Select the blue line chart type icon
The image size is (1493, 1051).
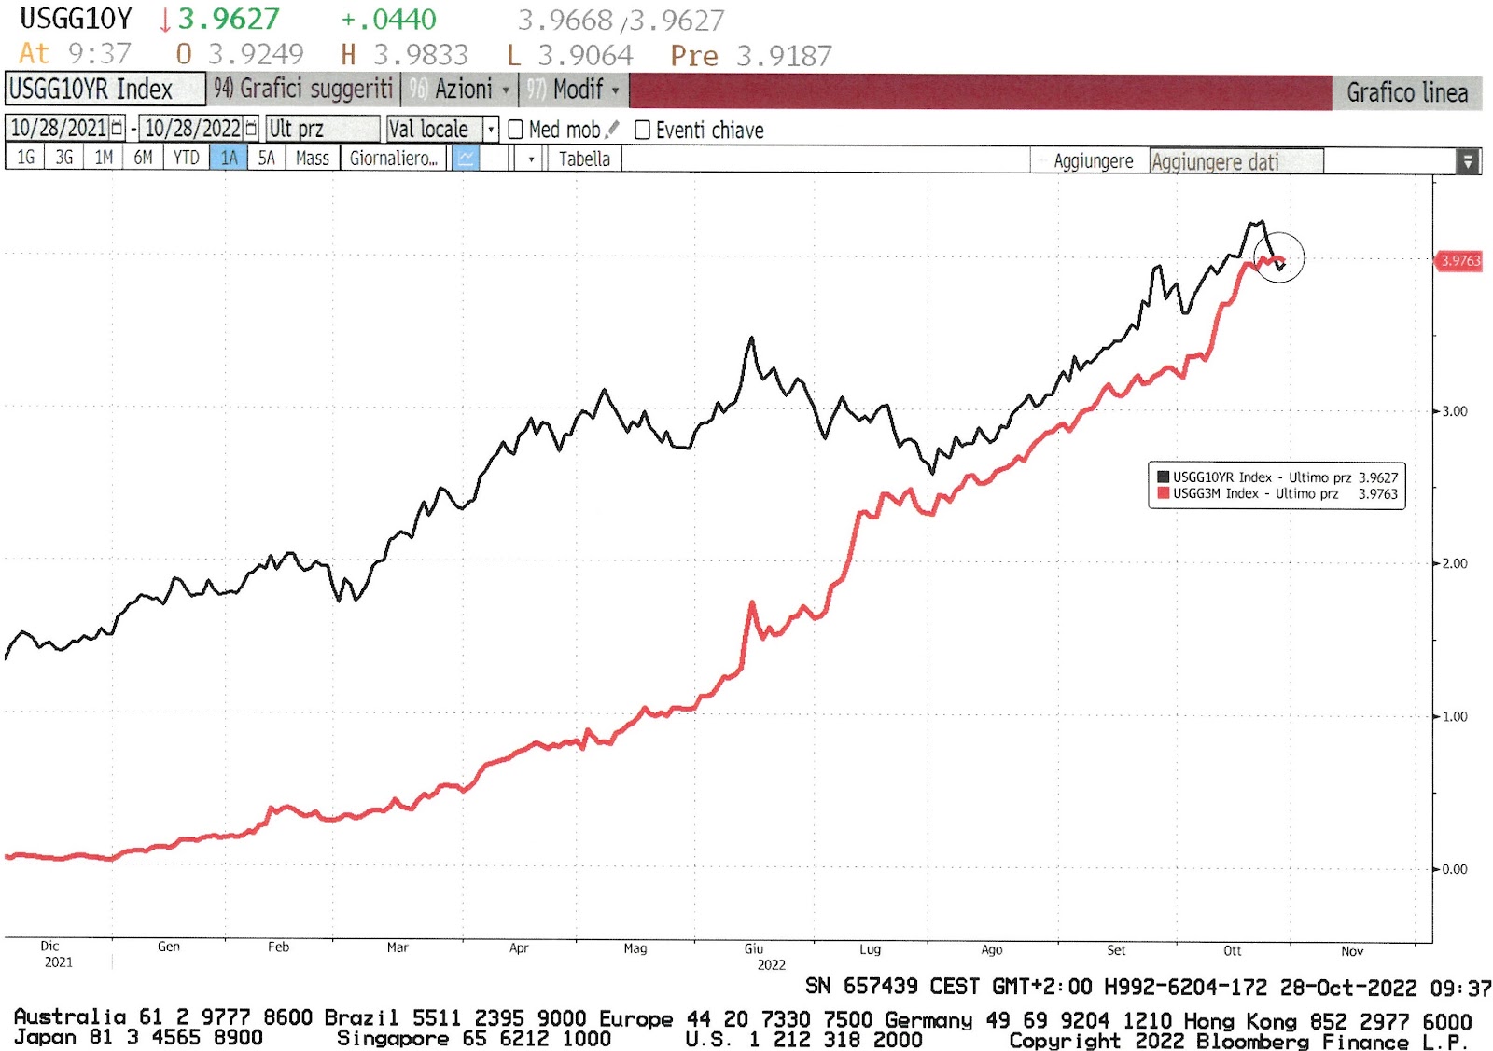click(x=465, y=159)
